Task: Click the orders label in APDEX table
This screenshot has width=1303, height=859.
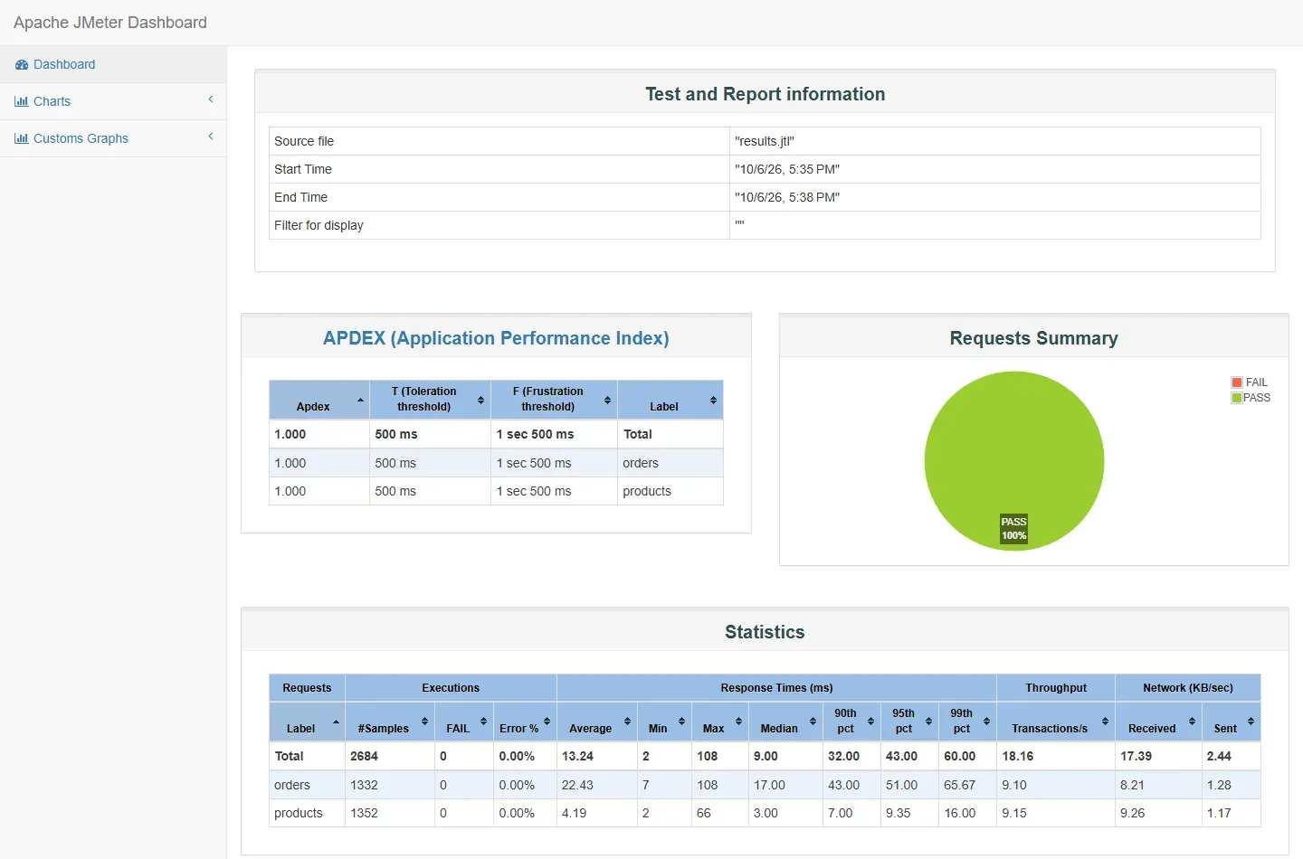Action: point(641,463)
